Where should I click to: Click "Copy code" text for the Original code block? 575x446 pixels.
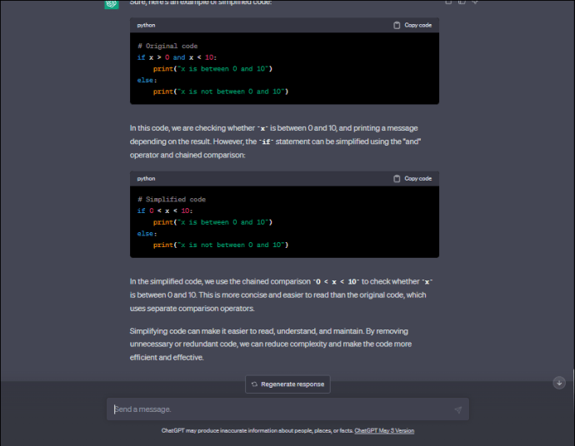pyautogui.click(x=417, y=26)
